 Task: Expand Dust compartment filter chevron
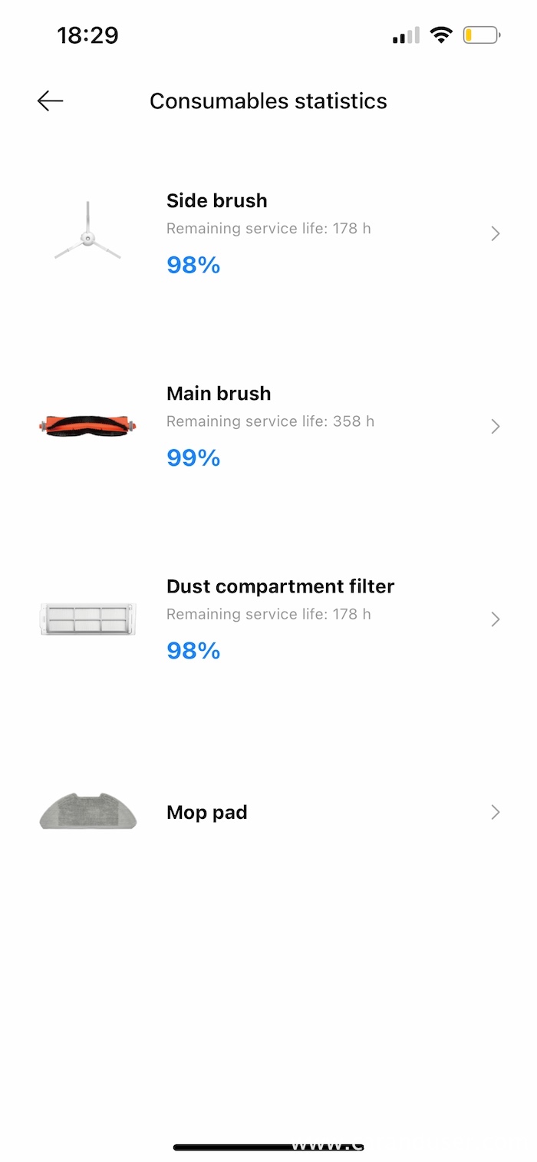496,619
